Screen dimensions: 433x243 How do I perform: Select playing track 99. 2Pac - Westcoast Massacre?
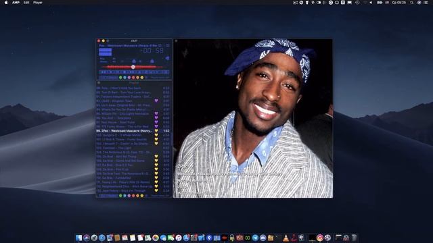pos(133,131)
